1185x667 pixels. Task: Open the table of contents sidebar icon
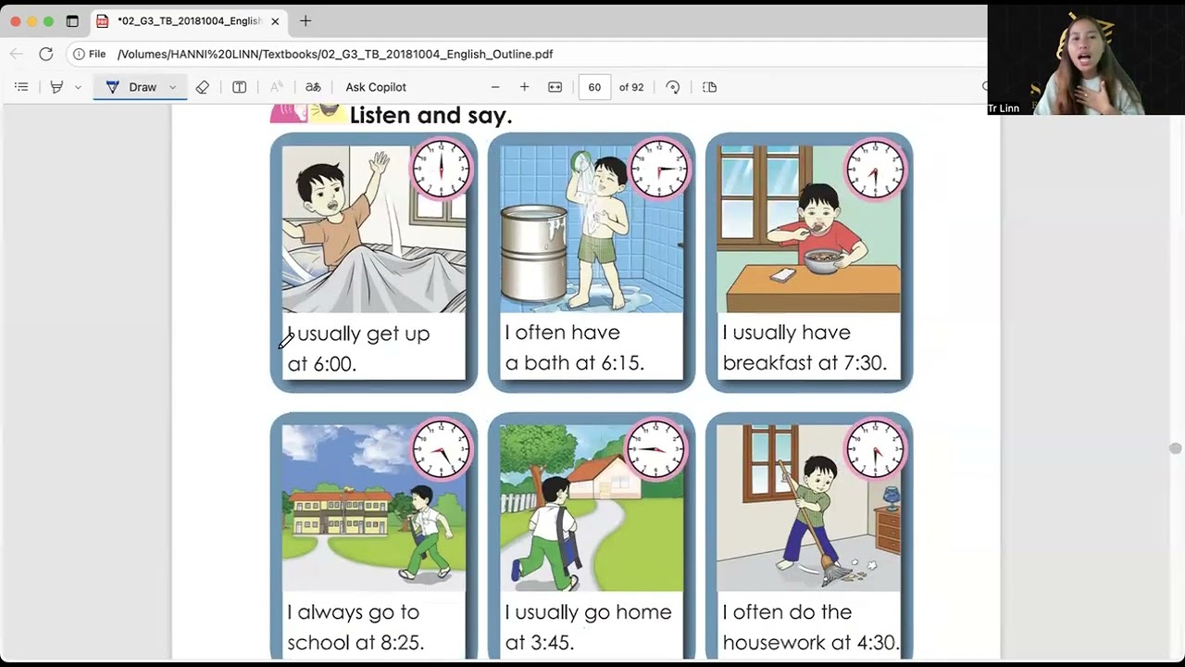click(21, 87)
